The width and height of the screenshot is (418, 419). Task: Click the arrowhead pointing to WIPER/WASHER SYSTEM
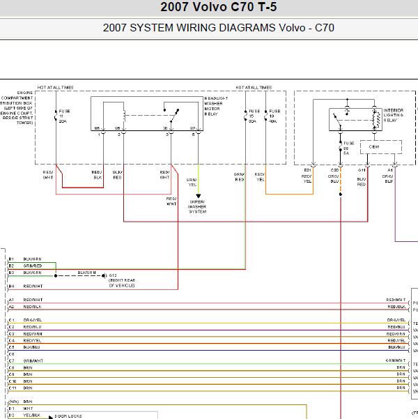198,196
